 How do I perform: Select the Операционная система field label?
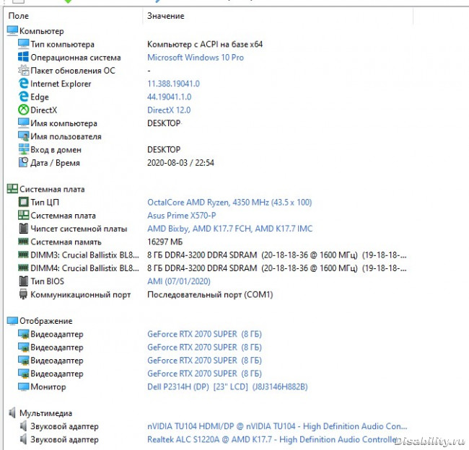pos(76,58)
